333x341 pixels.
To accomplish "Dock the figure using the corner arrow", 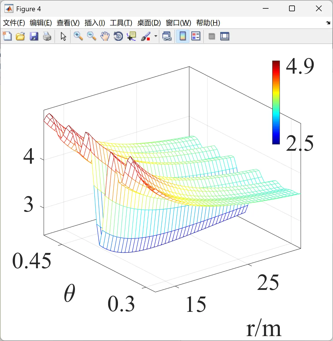I will (328, 23).
